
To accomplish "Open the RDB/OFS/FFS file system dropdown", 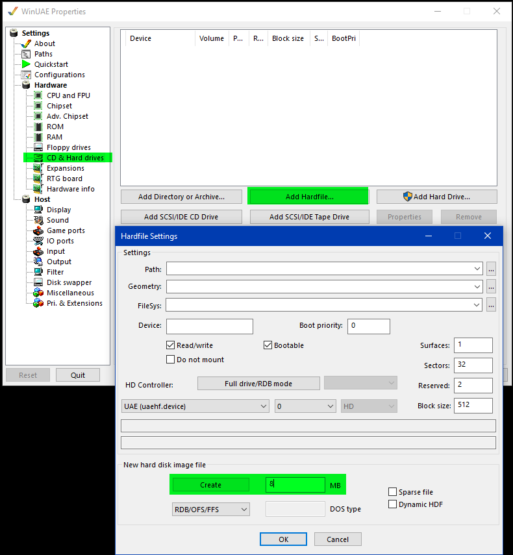I will coord(210,510).
